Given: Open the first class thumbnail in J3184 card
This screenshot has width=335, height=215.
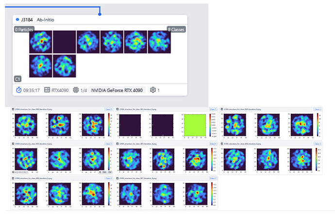Looking at the screenshot, I should (41, 42).
